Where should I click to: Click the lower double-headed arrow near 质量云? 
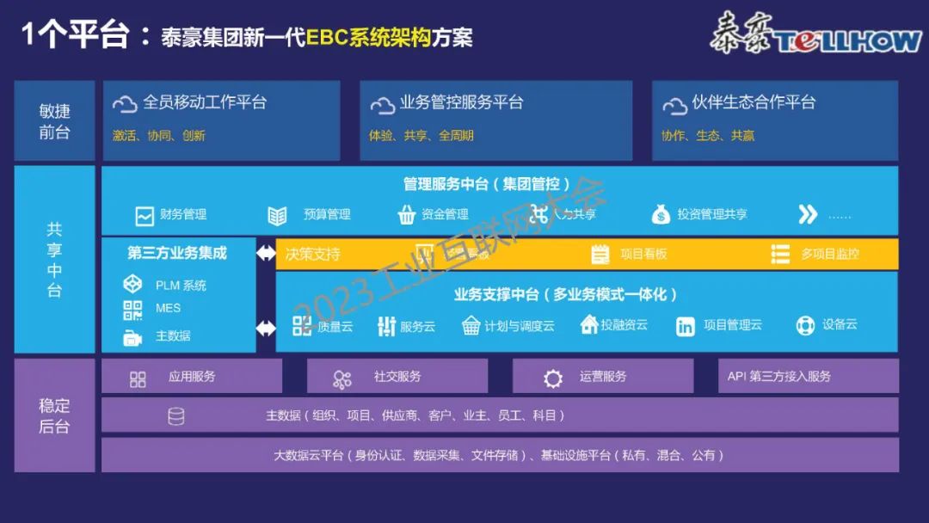pos(267,328)
